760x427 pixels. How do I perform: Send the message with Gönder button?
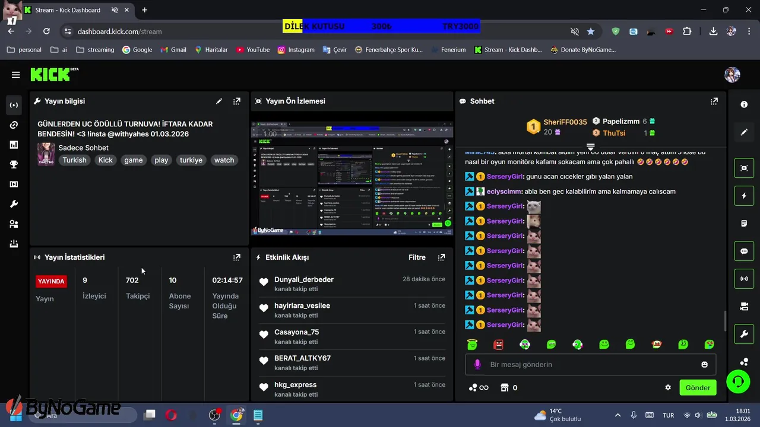(x=698, y=388)
